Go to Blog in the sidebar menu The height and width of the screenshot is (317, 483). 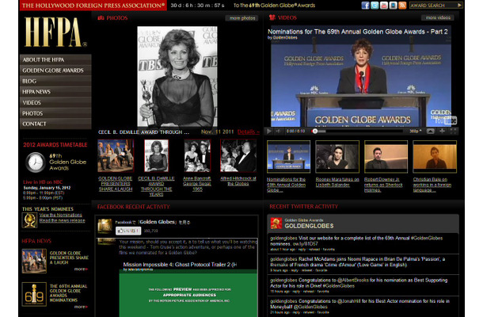(55, 81)
